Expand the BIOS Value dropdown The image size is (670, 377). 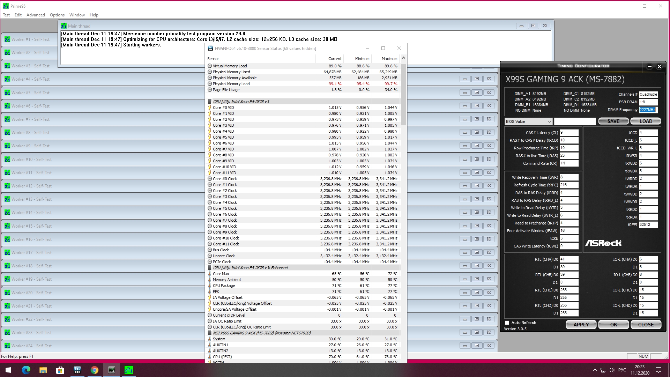pyautogui.click(x=549, y=121)
